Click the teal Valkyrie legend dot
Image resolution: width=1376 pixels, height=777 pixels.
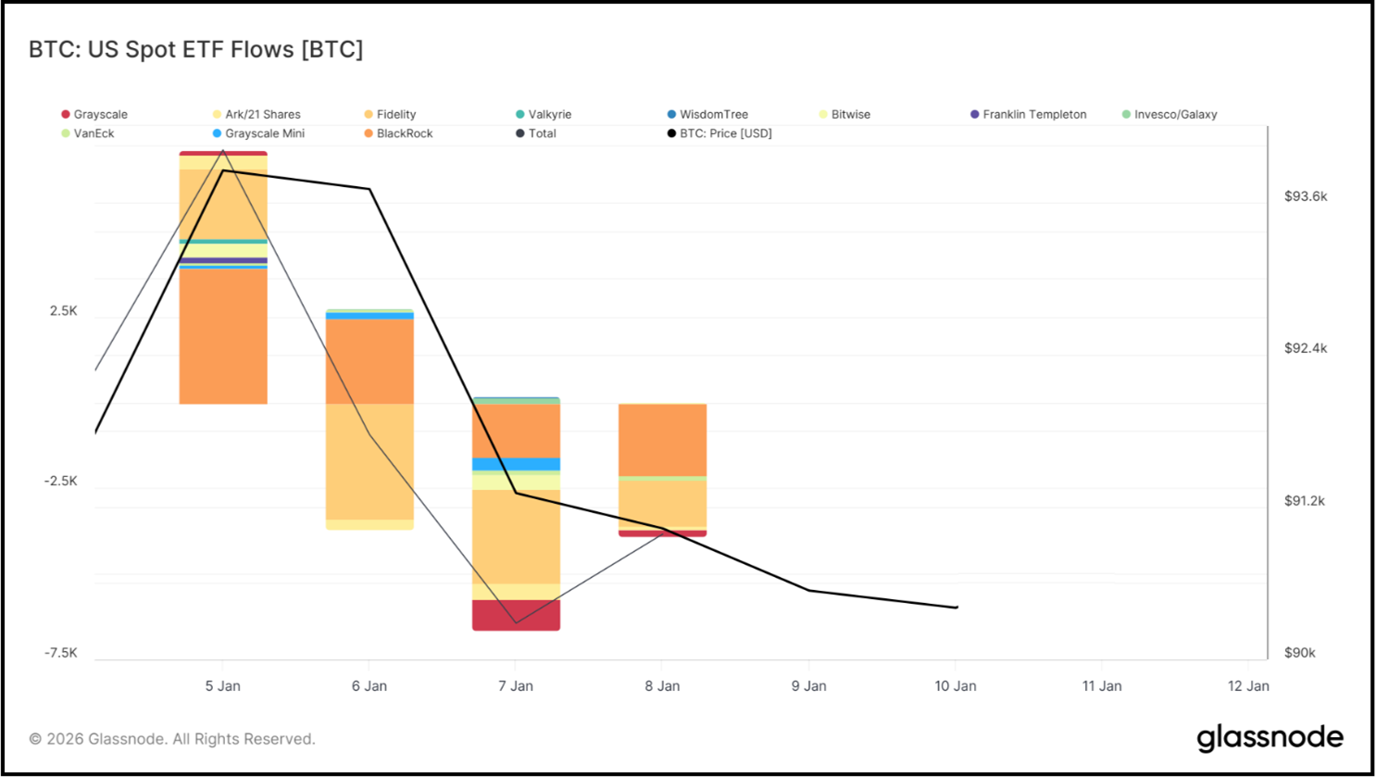520,115
